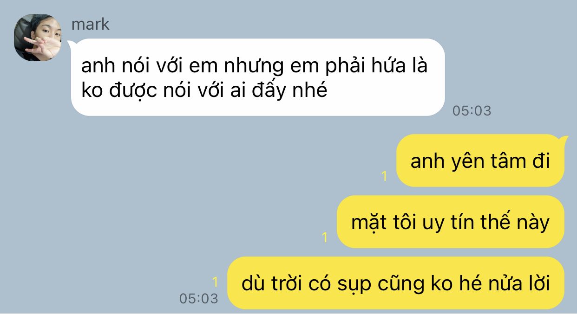Select the "dù trời có sụp" message bubble

[x=396, y=283]
